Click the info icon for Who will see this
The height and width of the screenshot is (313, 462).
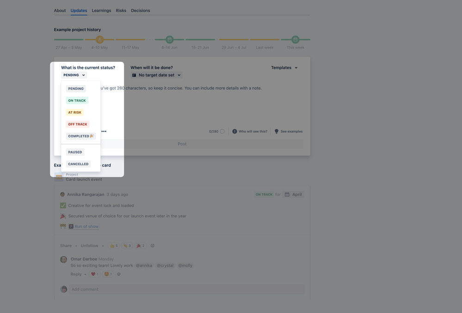point(234,131)
